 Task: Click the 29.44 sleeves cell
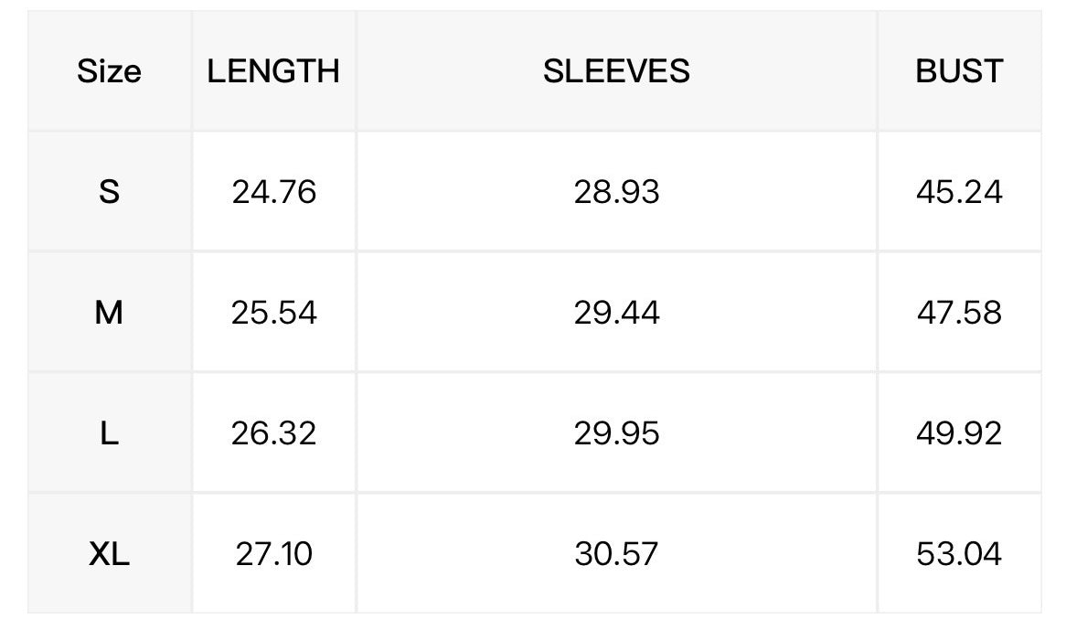(616, 313)
